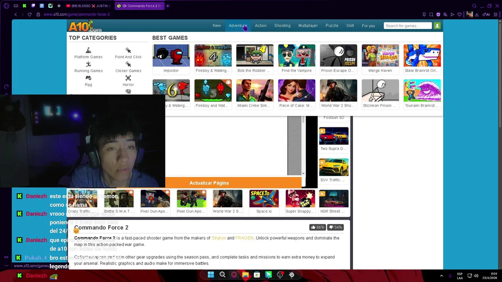502x282 pixels.
Task: Click the user account icon beside search
Action: 437,26
